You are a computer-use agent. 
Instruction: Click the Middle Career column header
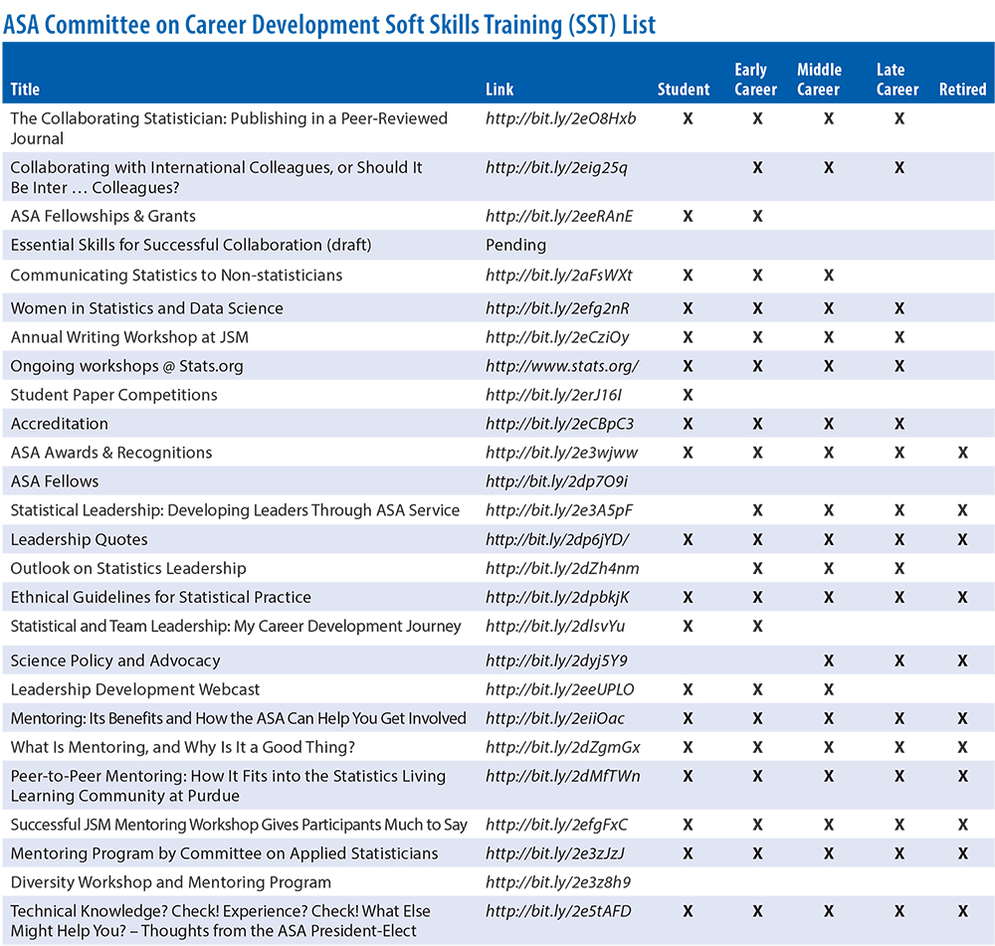819,80
